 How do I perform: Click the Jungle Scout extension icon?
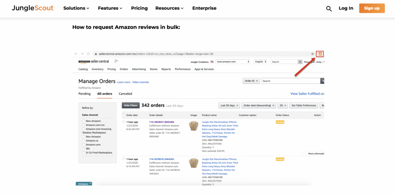click(x=320, y=54)
